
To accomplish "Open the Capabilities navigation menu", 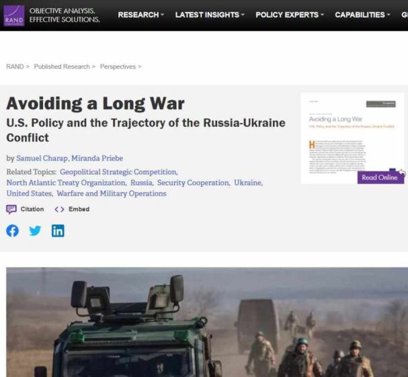I will (362, 15).
